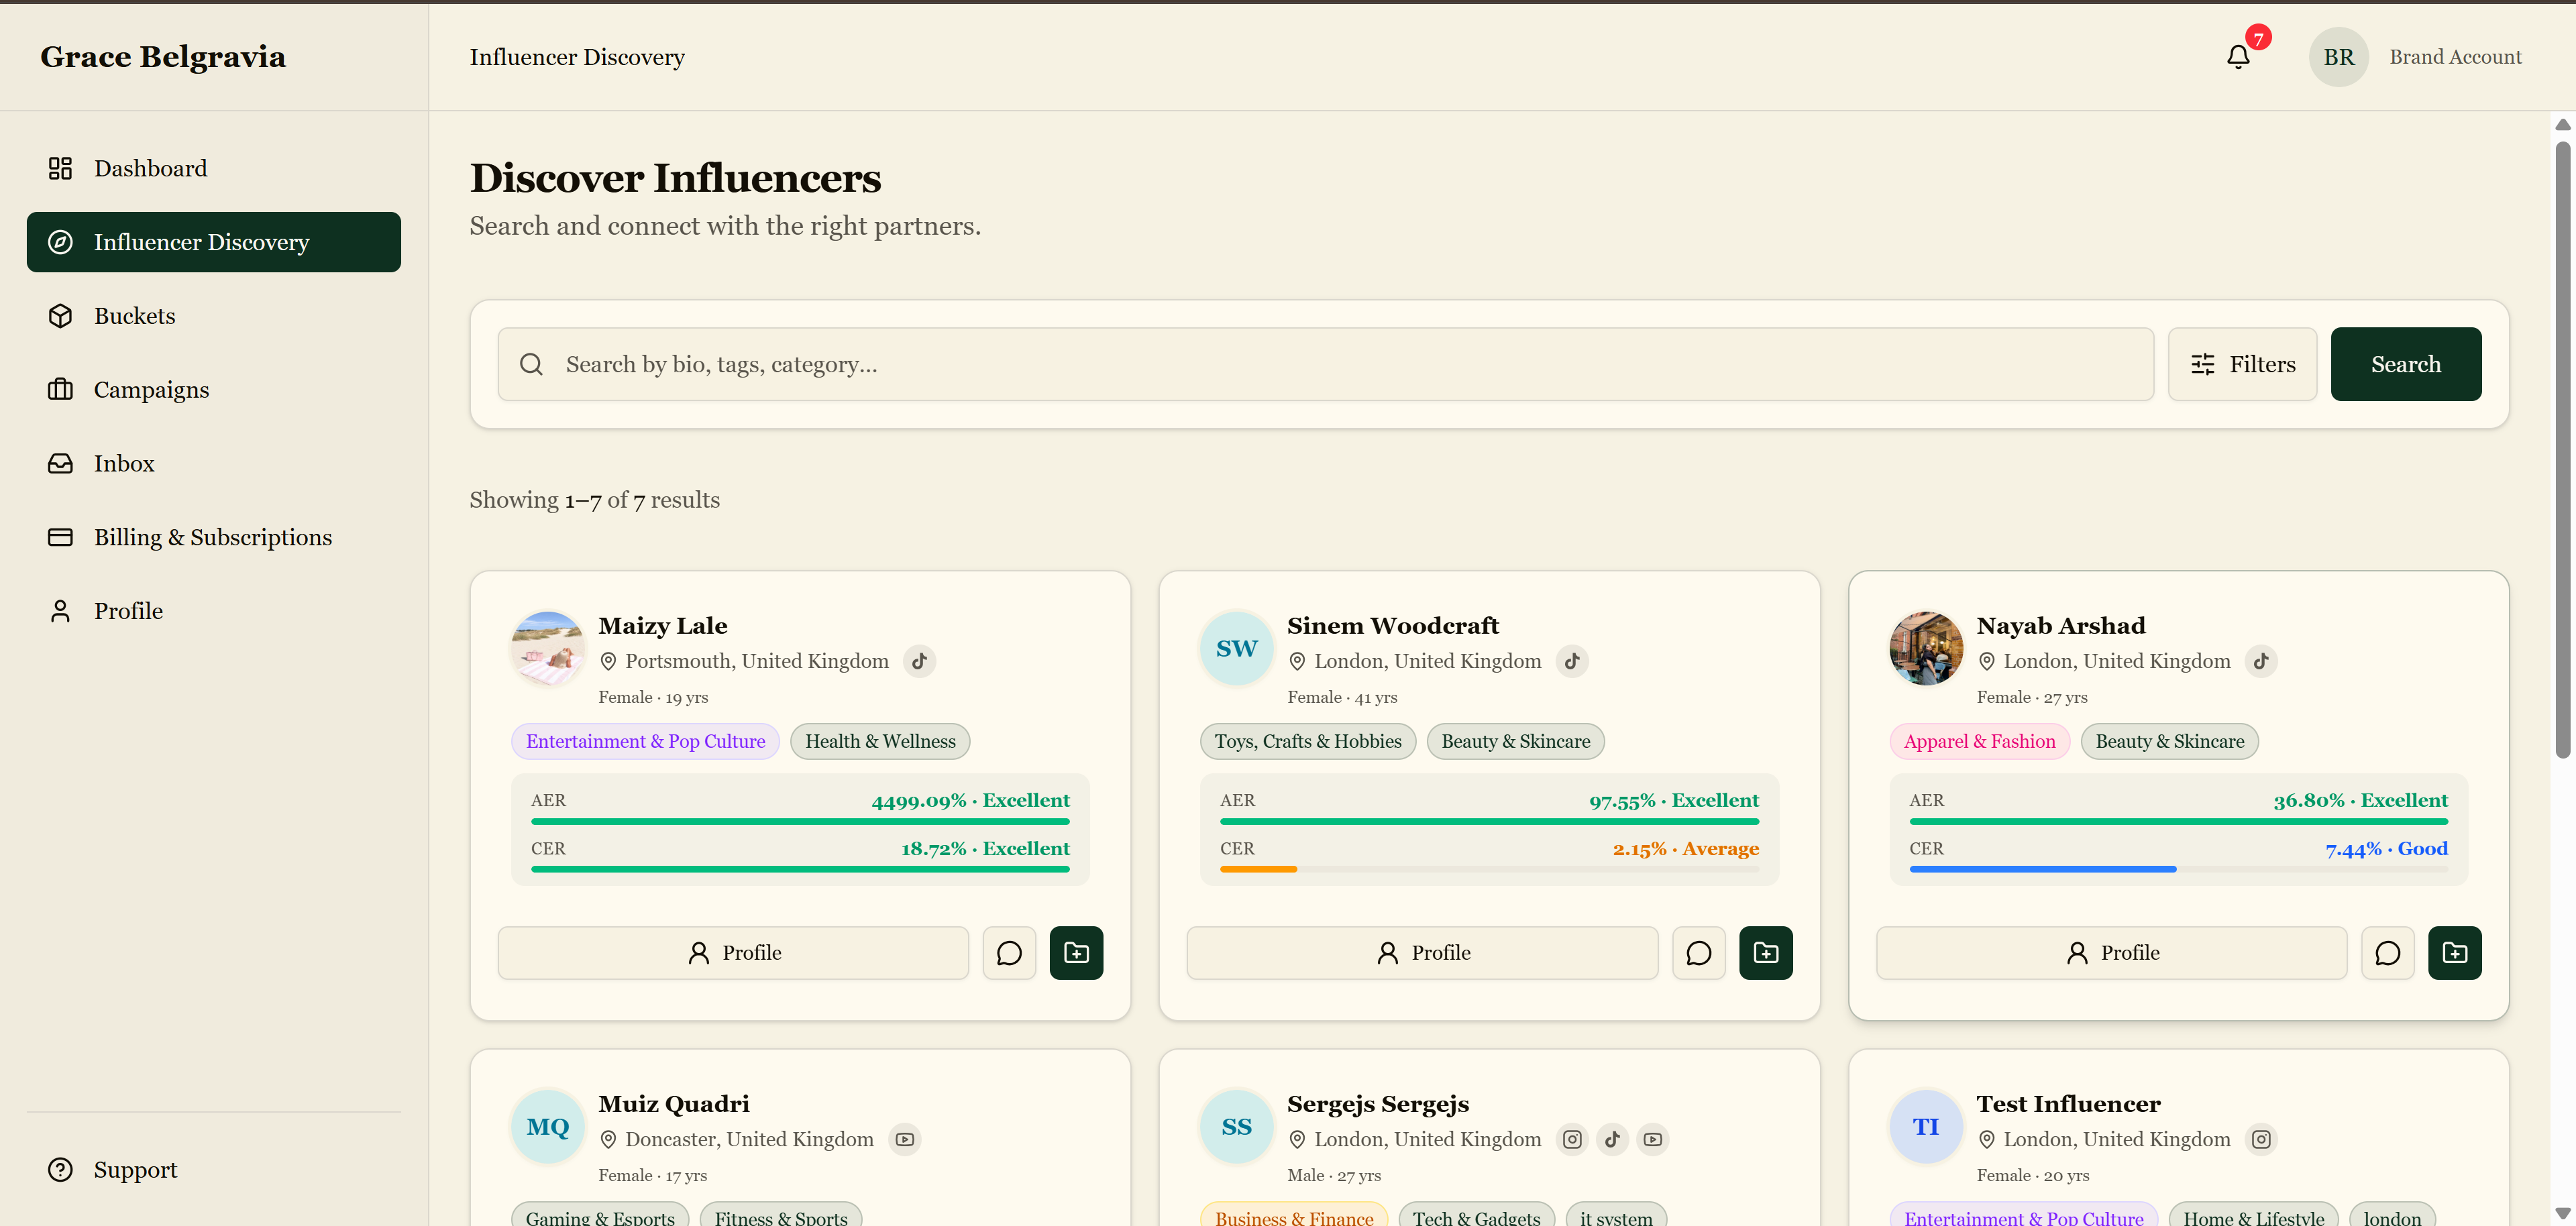Click the Muiz Quadri name heading
Viewport: 2576px width, 1226px height.
(673, 1104)
